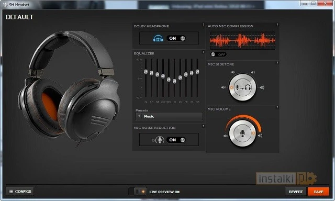
Task: Set mic volume to maximum speaker icon
Action: click(x=260, y=136)
